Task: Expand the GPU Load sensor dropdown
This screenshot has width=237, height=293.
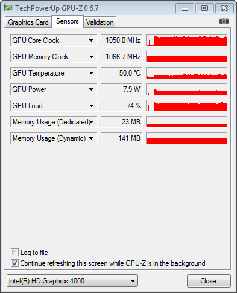Action: click(91, 106)
